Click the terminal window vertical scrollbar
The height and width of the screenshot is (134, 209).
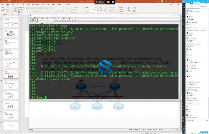pyautogui.click(x=179, y=61)
